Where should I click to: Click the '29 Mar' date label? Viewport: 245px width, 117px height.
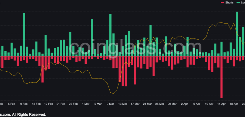pos(172,104)
